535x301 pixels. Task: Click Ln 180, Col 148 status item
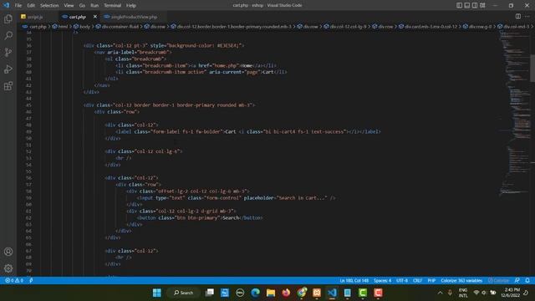354,280
